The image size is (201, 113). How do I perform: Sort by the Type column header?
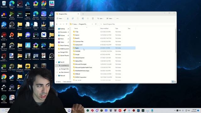pyautogui.click(x=117, y=29)
